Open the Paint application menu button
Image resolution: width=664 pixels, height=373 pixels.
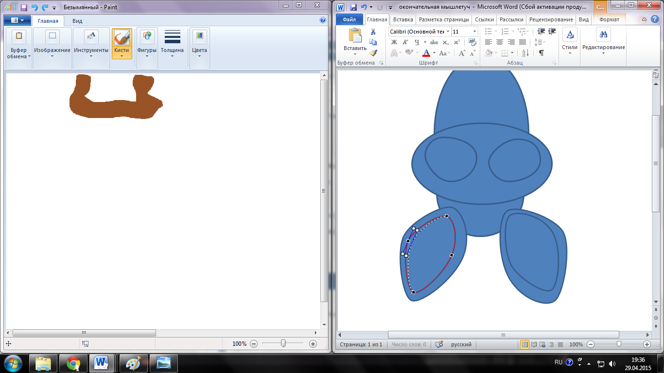(x=17, y=20)
